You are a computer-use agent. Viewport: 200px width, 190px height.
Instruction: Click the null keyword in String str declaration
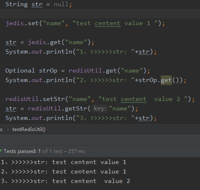(x=61, y=5)
